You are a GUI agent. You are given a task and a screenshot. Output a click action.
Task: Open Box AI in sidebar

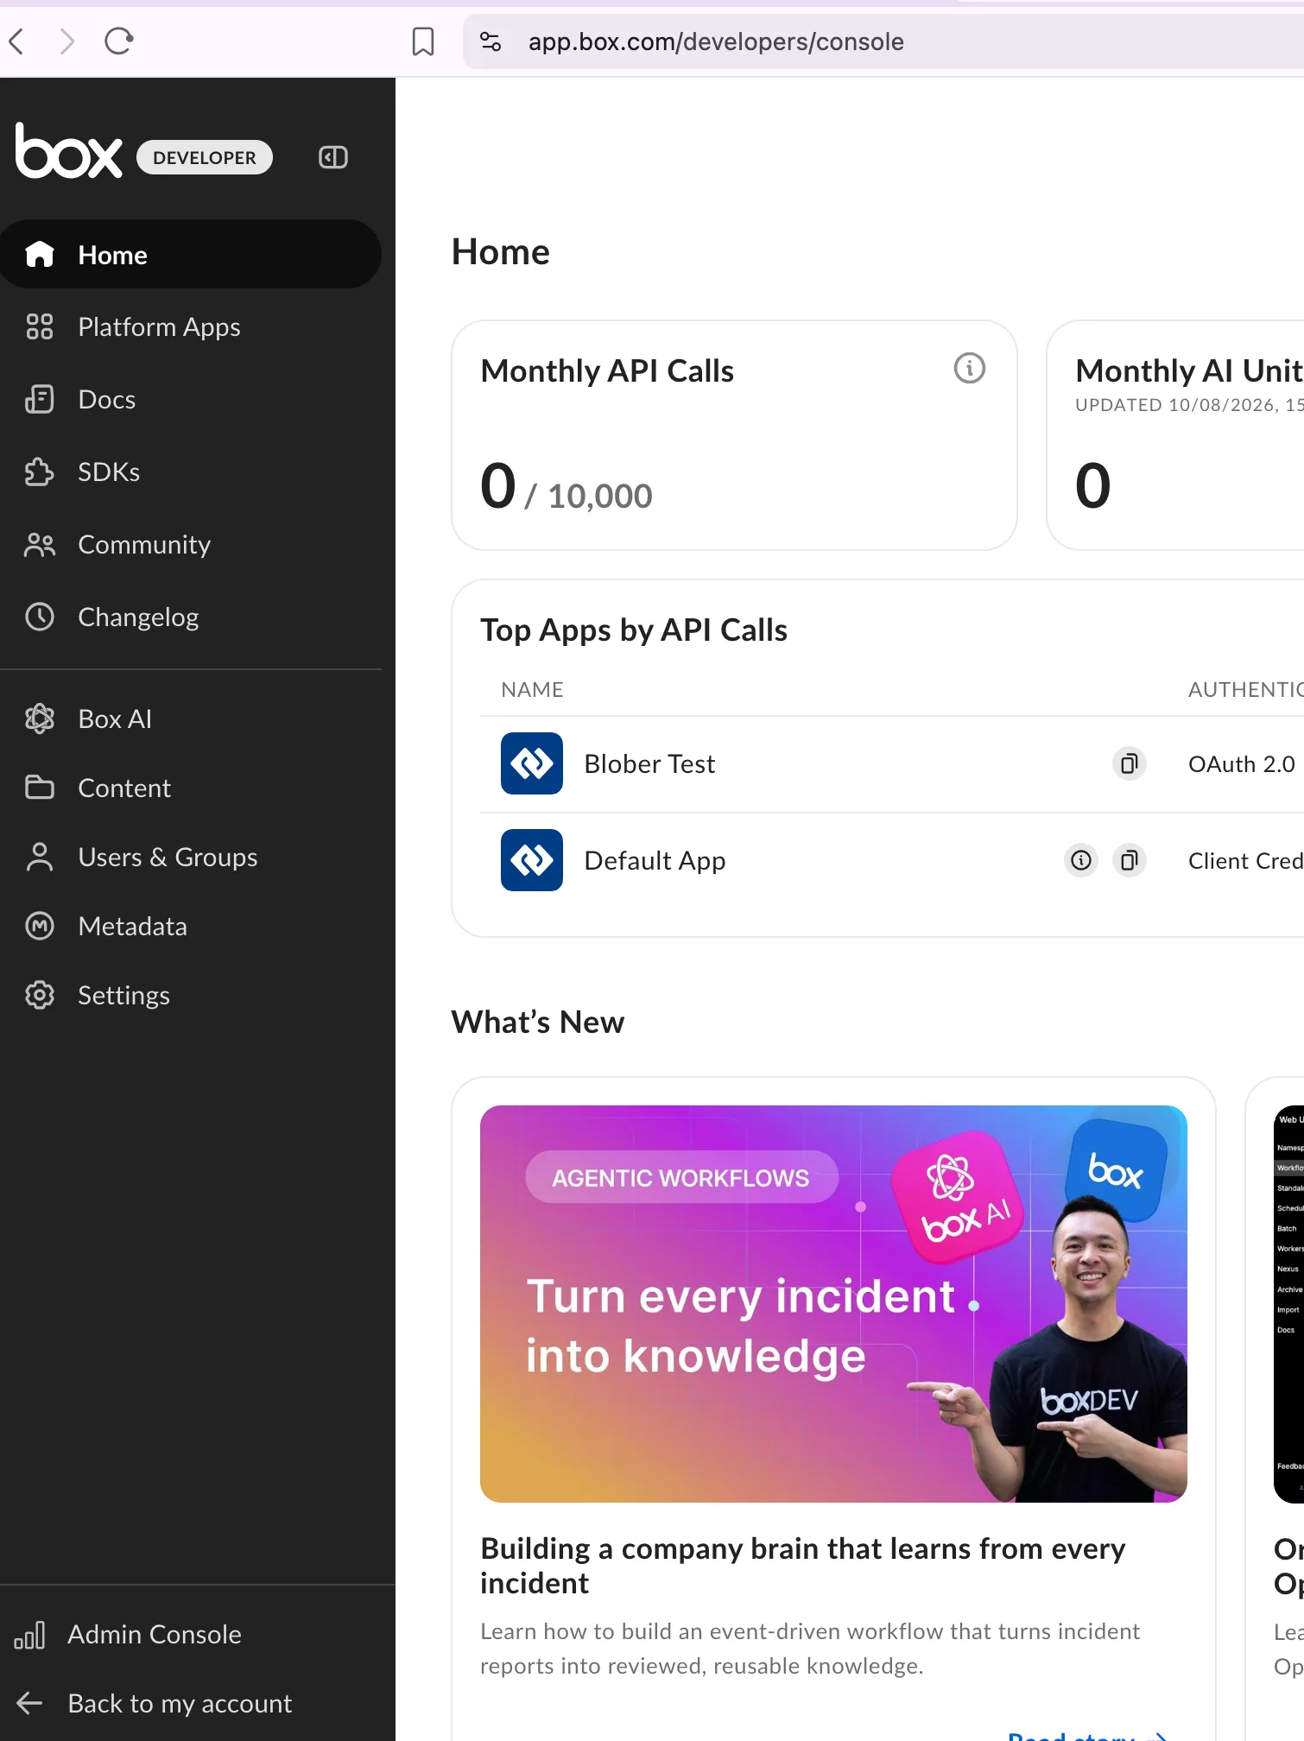pos(191,719)
